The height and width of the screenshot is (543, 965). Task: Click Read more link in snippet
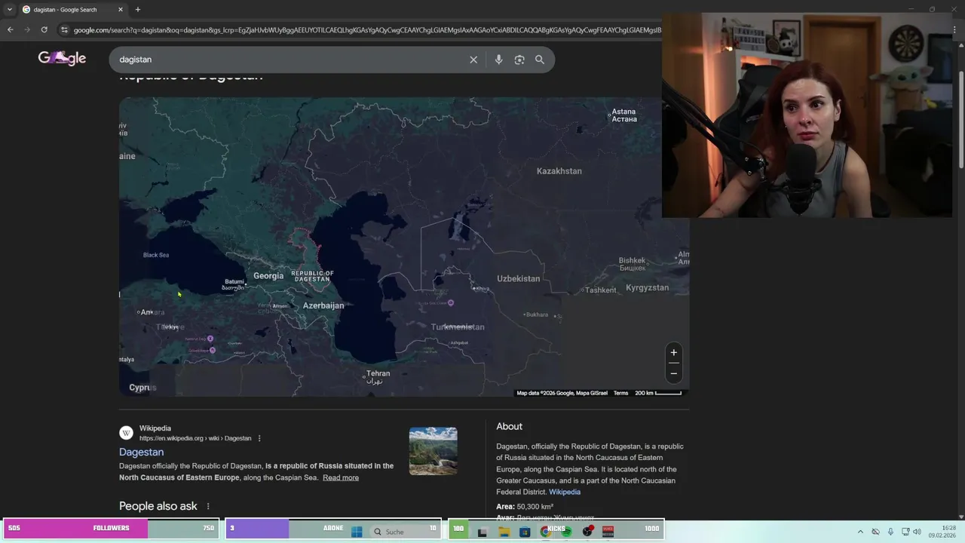(341, 477)
